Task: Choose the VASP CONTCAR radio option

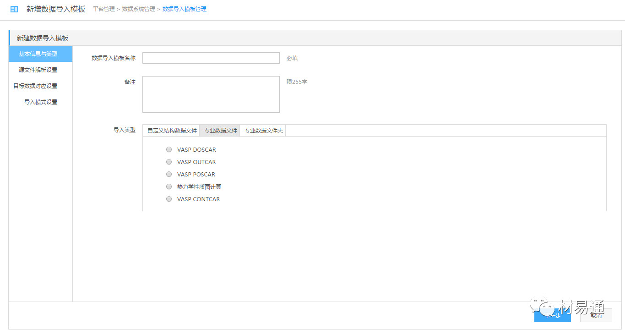Action: (x=169, y=199)
